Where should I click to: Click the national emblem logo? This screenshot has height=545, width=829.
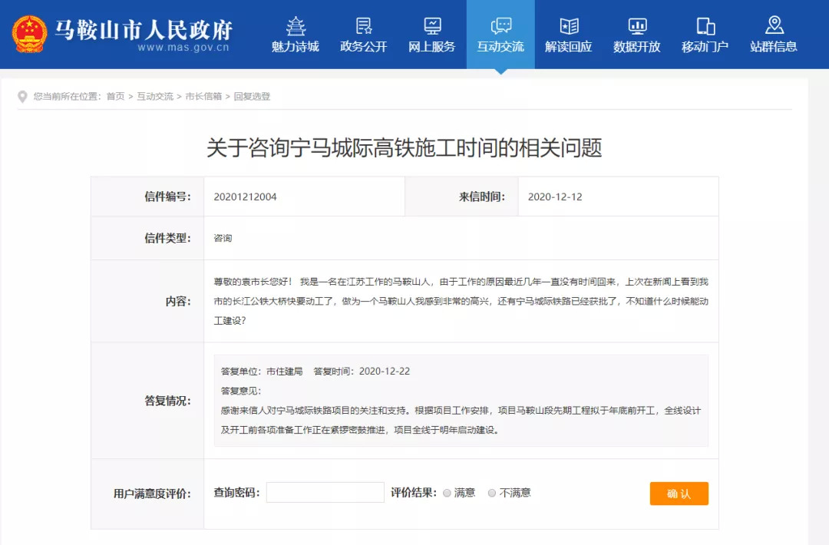pos(29,35)
